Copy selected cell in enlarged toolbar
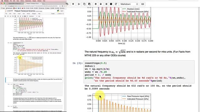The image size is (200, 112). [84, 4]
